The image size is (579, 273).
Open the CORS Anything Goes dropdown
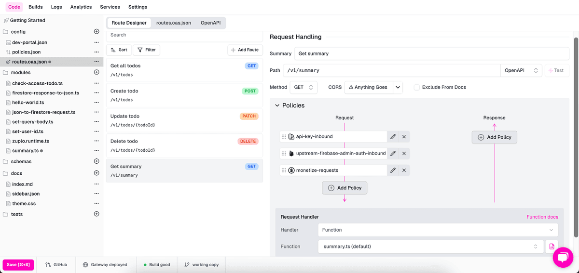coord(373,87)
